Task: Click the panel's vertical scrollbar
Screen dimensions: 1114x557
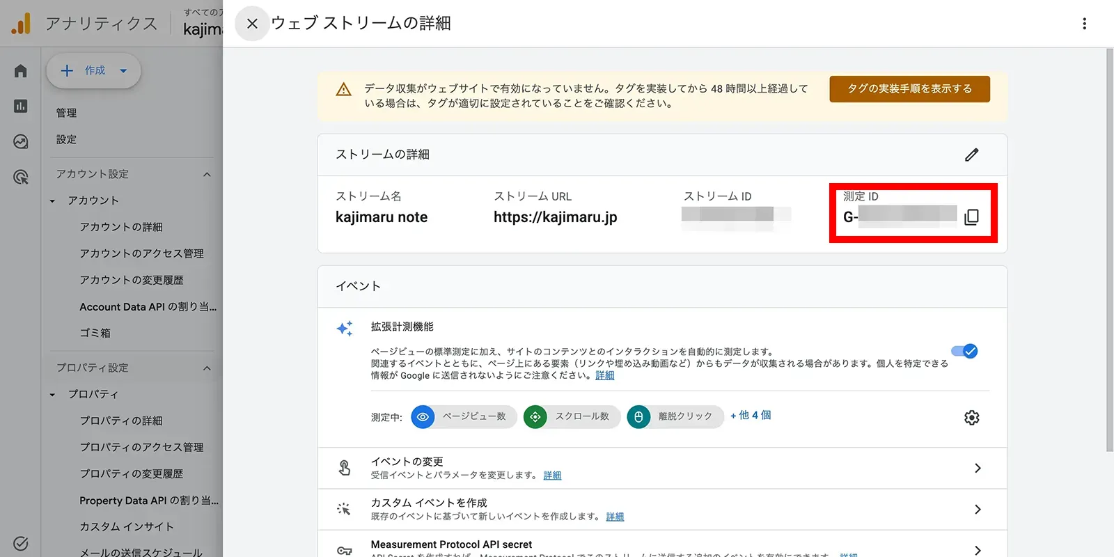Action: [1110, 251]
